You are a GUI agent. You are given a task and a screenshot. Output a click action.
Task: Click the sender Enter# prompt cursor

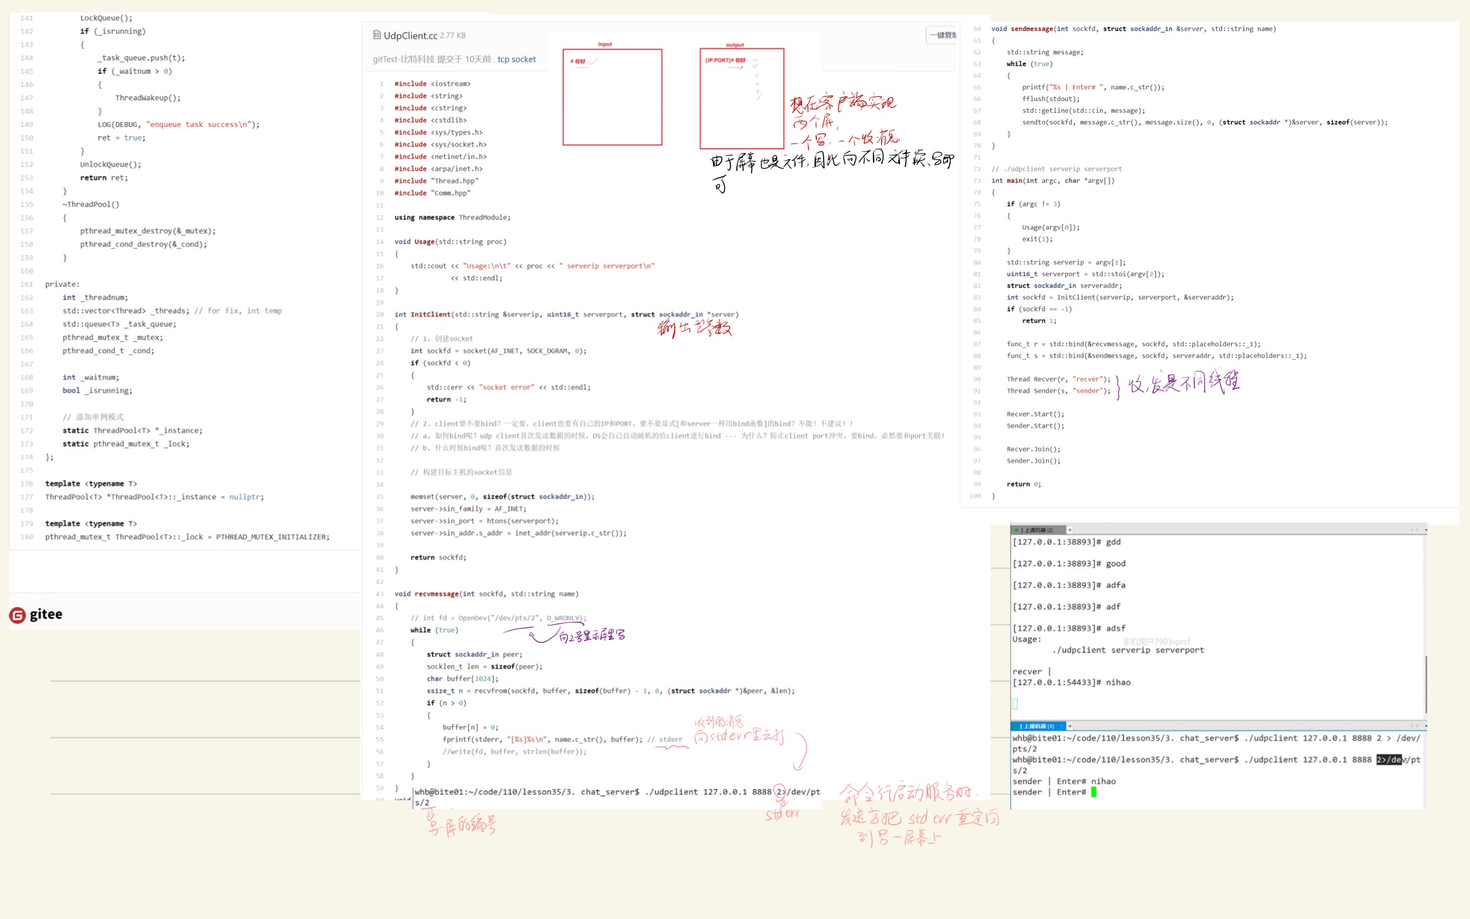tap(1094, 793)
